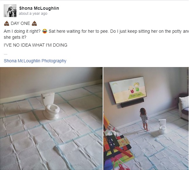This screenshot has height=170, width=189.
Task: Click the poop emoji after DAY ONE
Action: click(x=34, y=23)
